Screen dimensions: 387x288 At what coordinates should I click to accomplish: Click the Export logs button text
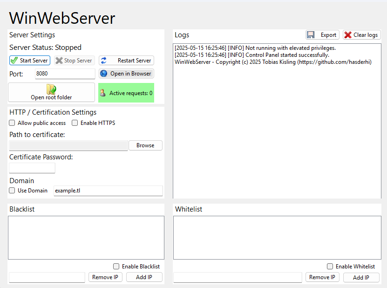328,35
